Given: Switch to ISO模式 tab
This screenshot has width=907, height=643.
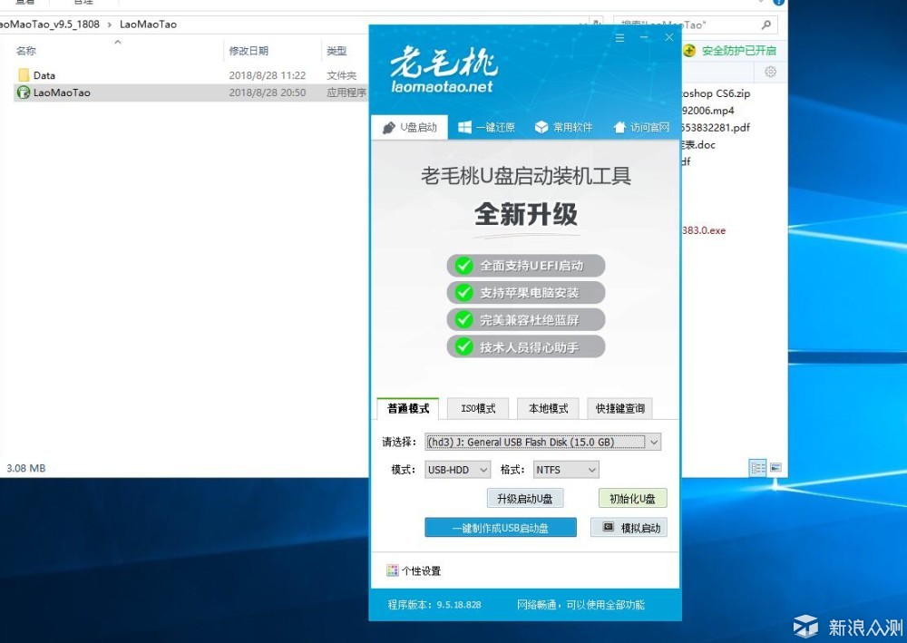Looking at the screenshot, I should pyautogui.click(x=478, y=408).
